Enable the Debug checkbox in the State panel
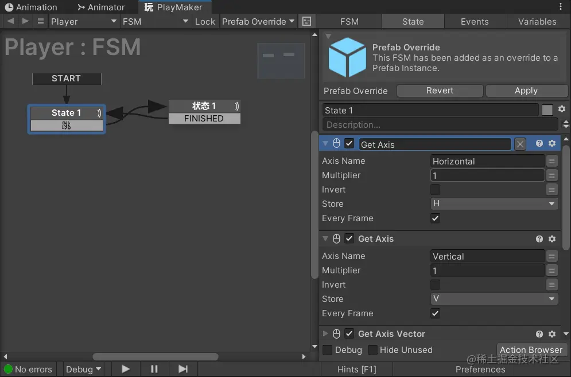 [327, 350]
